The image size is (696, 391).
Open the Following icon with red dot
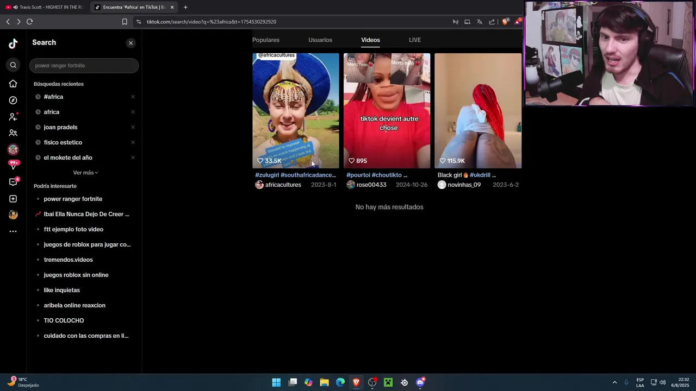(x=13, y=117)
